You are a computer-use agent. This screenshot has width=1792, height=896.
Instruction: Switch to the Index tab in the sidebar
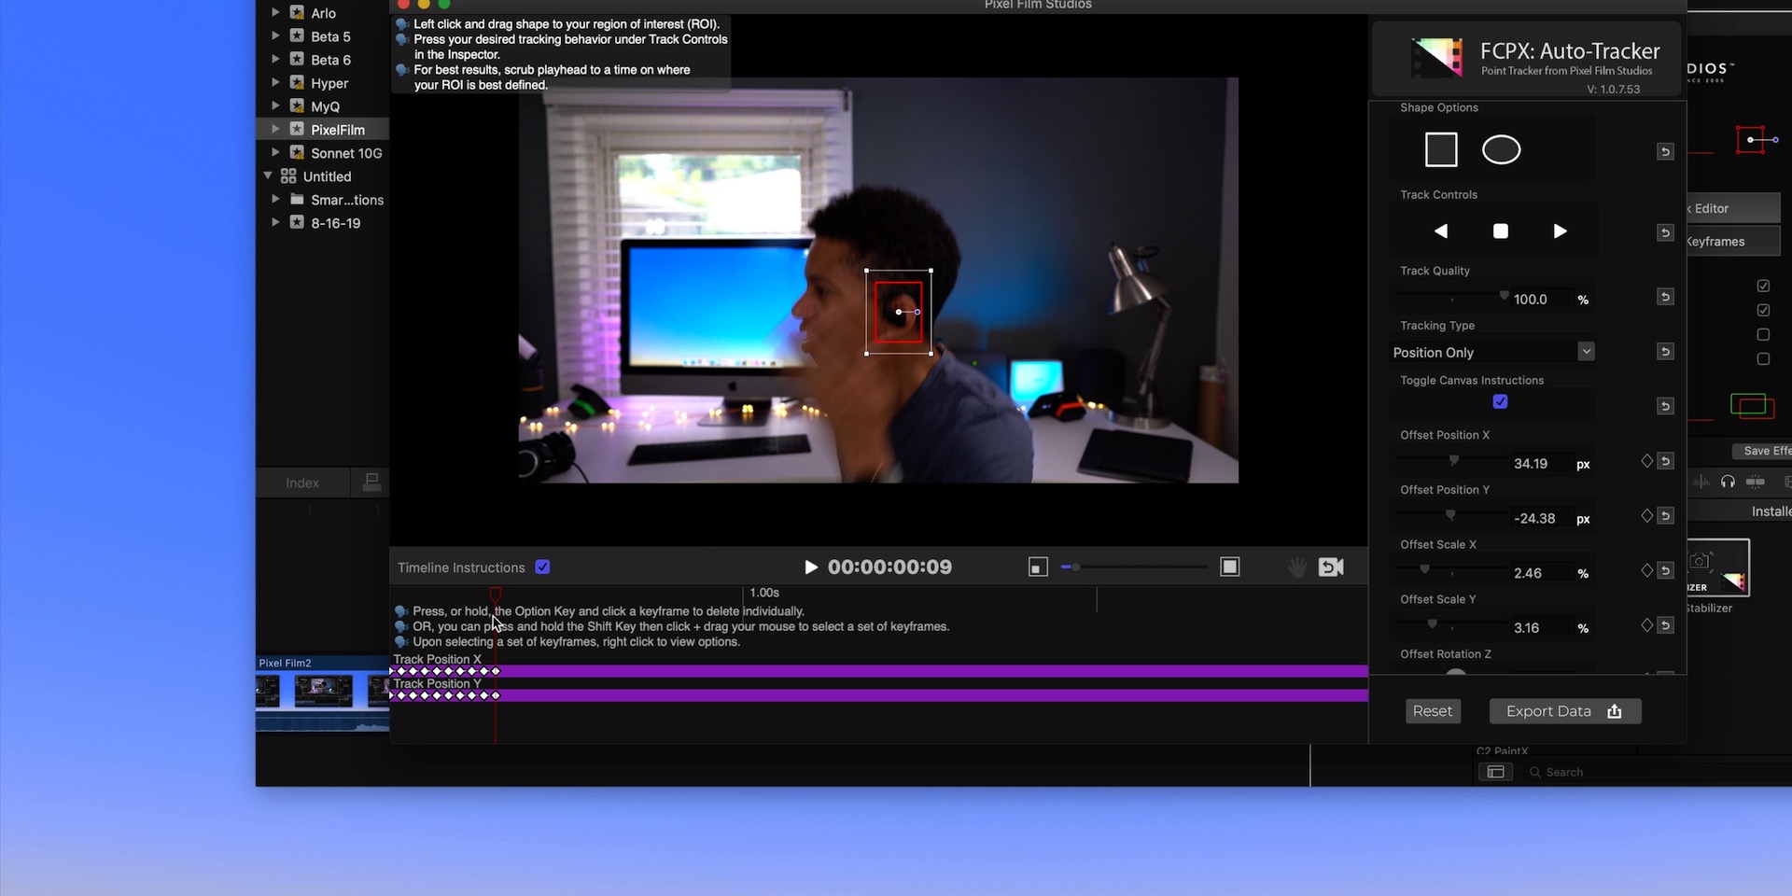coord(301,483)
